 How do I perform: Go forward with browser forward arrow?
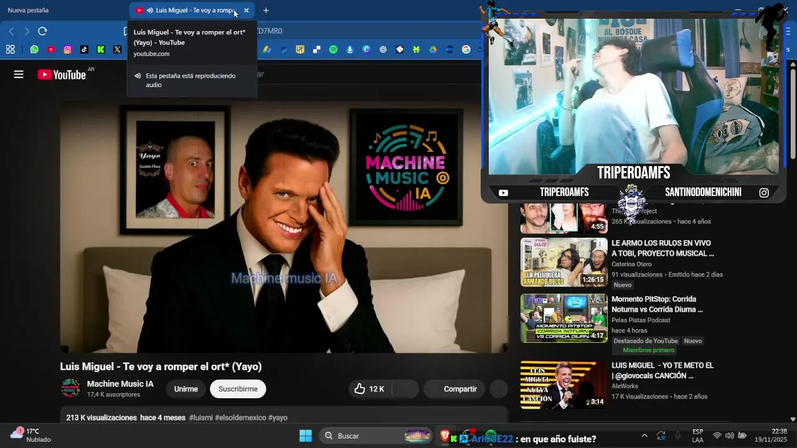pyautogui.click(x=27, y=31)
